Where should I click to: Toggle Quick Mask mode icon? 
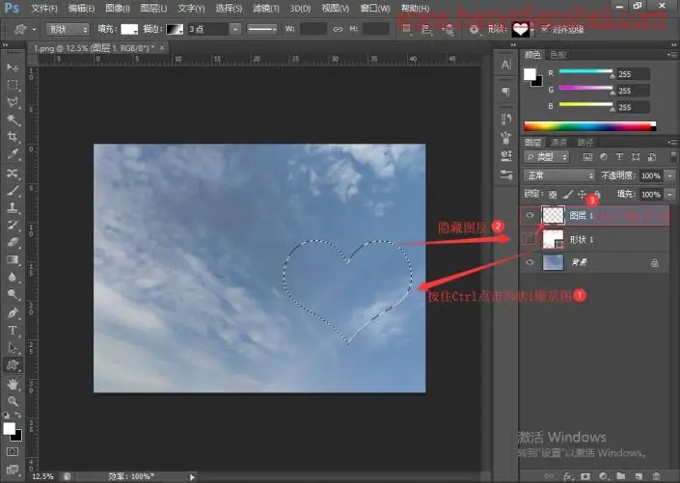(x=13, y=452)
